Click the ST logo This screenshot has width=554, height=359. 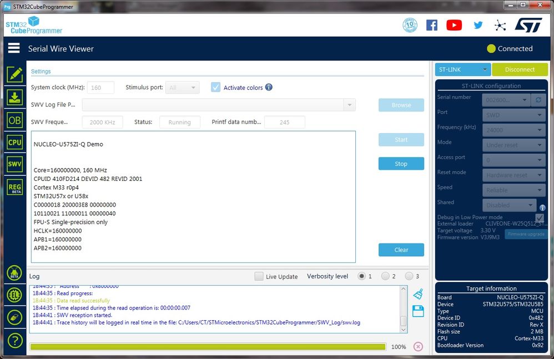[528, 25]
